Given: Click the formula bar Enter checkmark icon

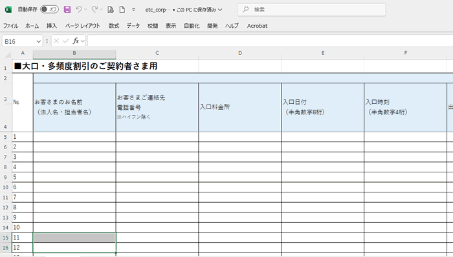Looking at the screenshot, I should (x=66, y=41).
